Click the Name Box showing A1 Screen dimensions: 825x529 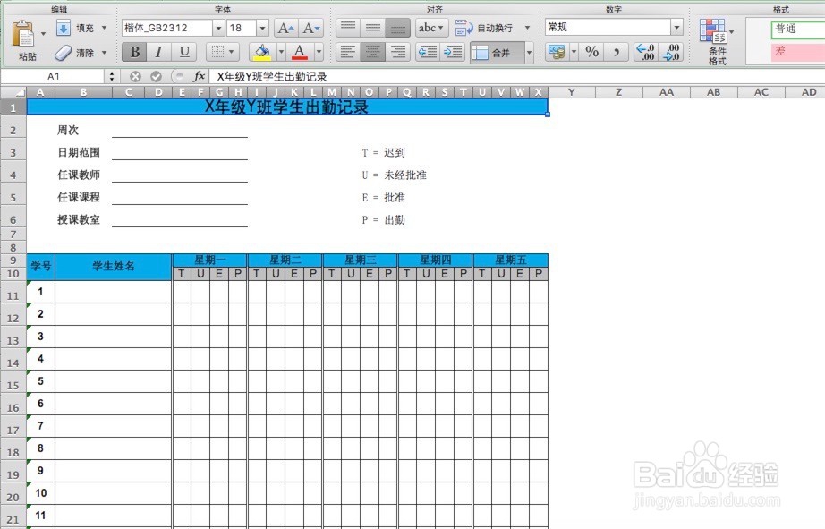point(53,76)
